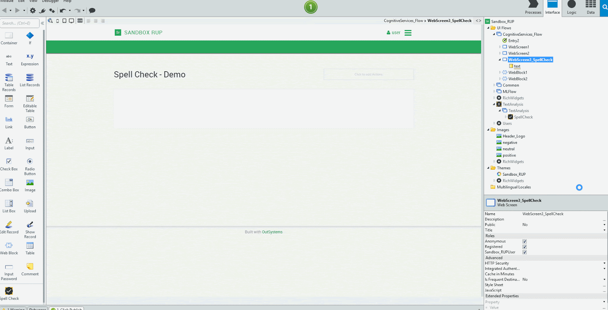The width and height of the screenshot is (608, 310).
Task: Click the navigate forward arrow in toolbar
Action: click(x=17, y=11)
